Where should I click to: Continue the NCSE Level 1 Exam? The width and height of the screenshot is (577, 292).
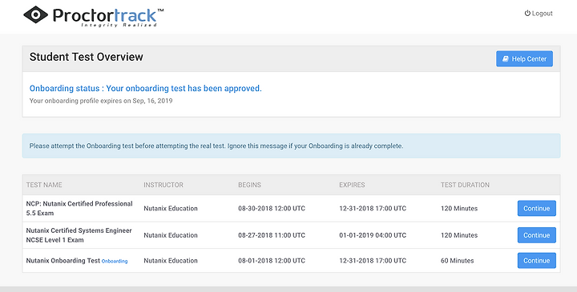click(536, 235)
